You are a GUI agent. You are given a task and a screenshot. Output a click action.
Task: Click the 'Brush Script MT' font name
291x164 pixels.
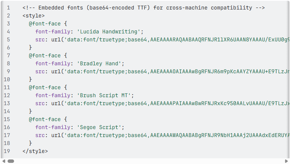(105, 95)
